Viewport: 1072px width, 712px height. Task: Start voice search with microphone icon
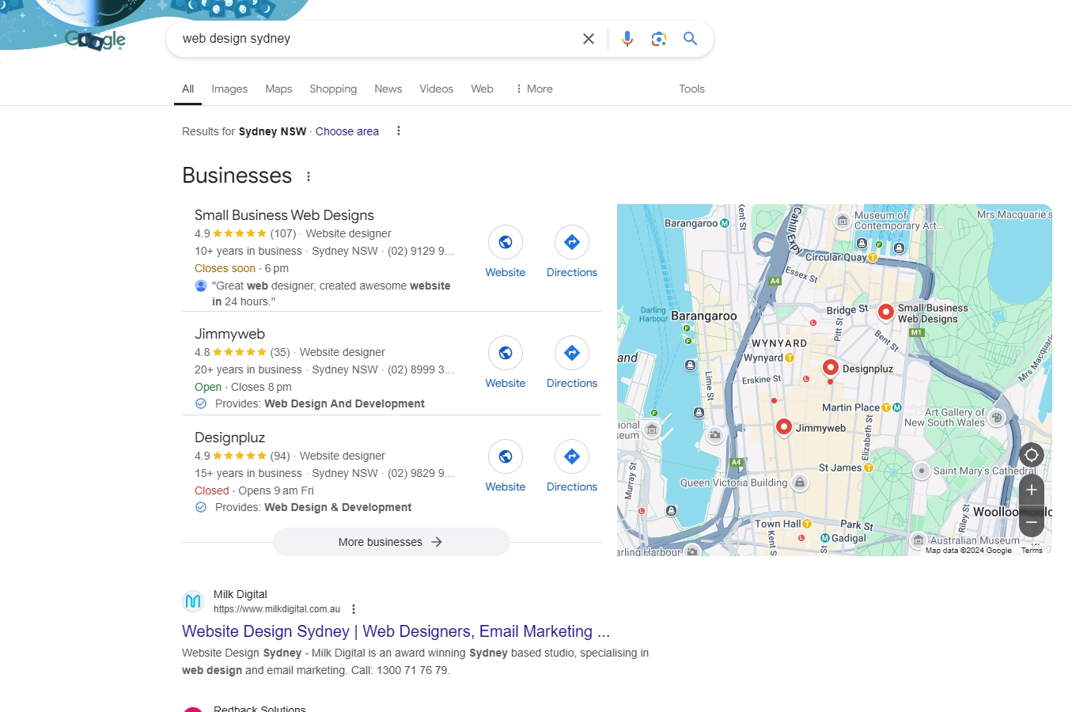tap(627, 39)
